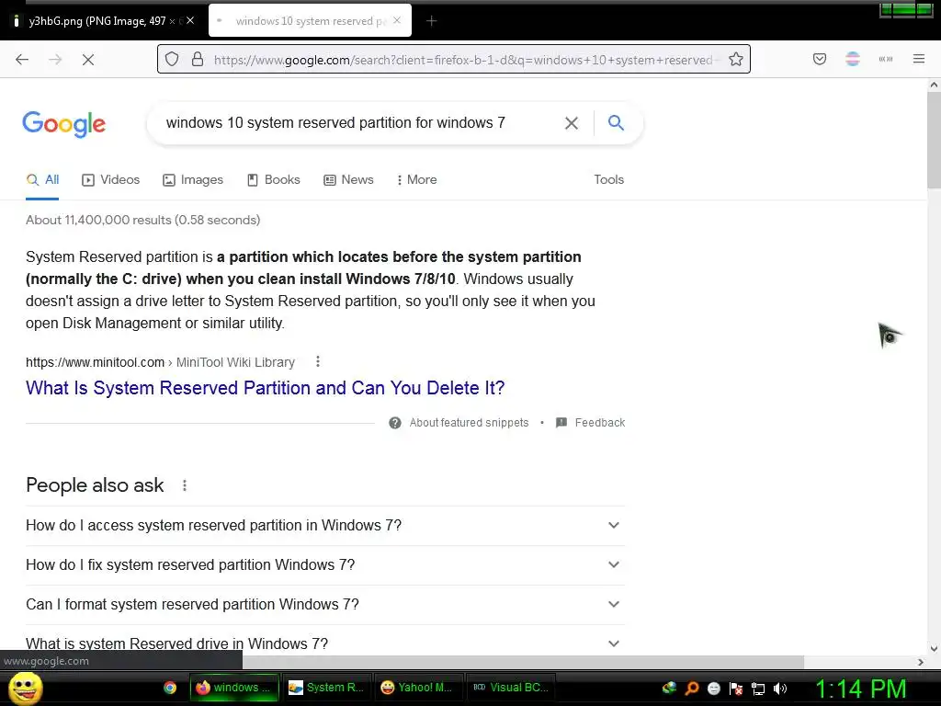
Task: Click the volume speaker tray icon
Action: pyautogui.click(x=780, y=689)
